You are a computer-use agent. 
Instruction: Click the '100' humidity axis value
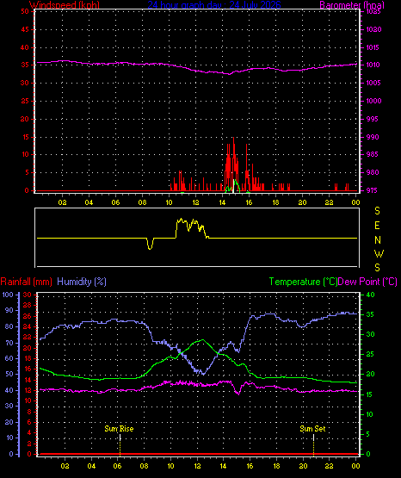pos(8,295)
